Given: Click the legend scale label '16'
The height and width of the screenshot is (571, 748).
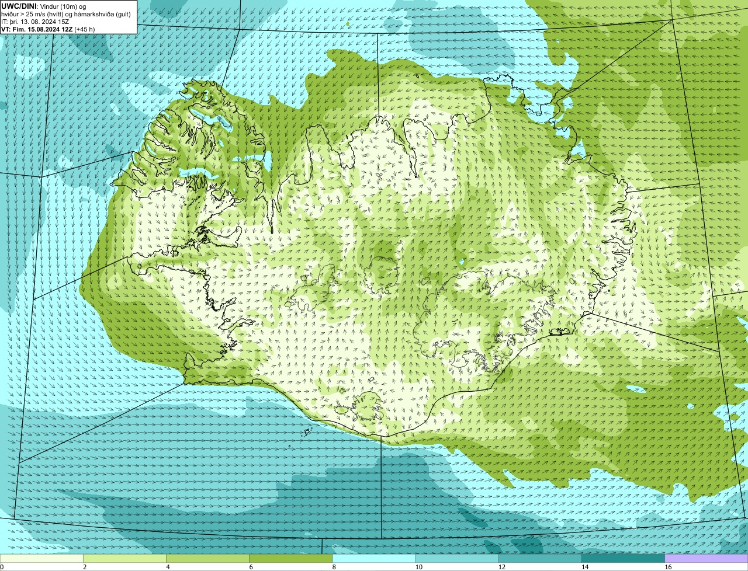Looking at the screenshot, I should (668, 567).
